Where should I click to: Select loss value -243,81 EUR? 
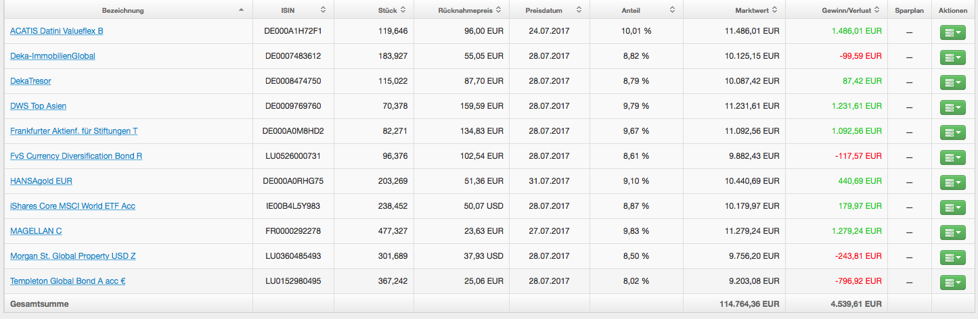858,256
